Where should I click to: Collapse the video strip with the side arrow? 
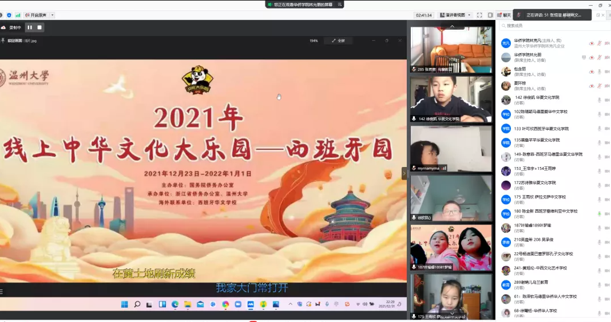pos(404,173)
